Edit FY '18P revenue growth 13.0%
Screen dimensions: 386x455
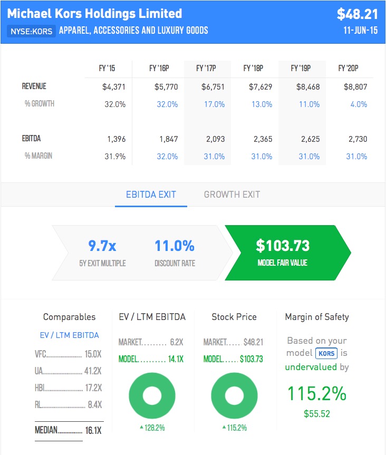(x=262, y=104)
